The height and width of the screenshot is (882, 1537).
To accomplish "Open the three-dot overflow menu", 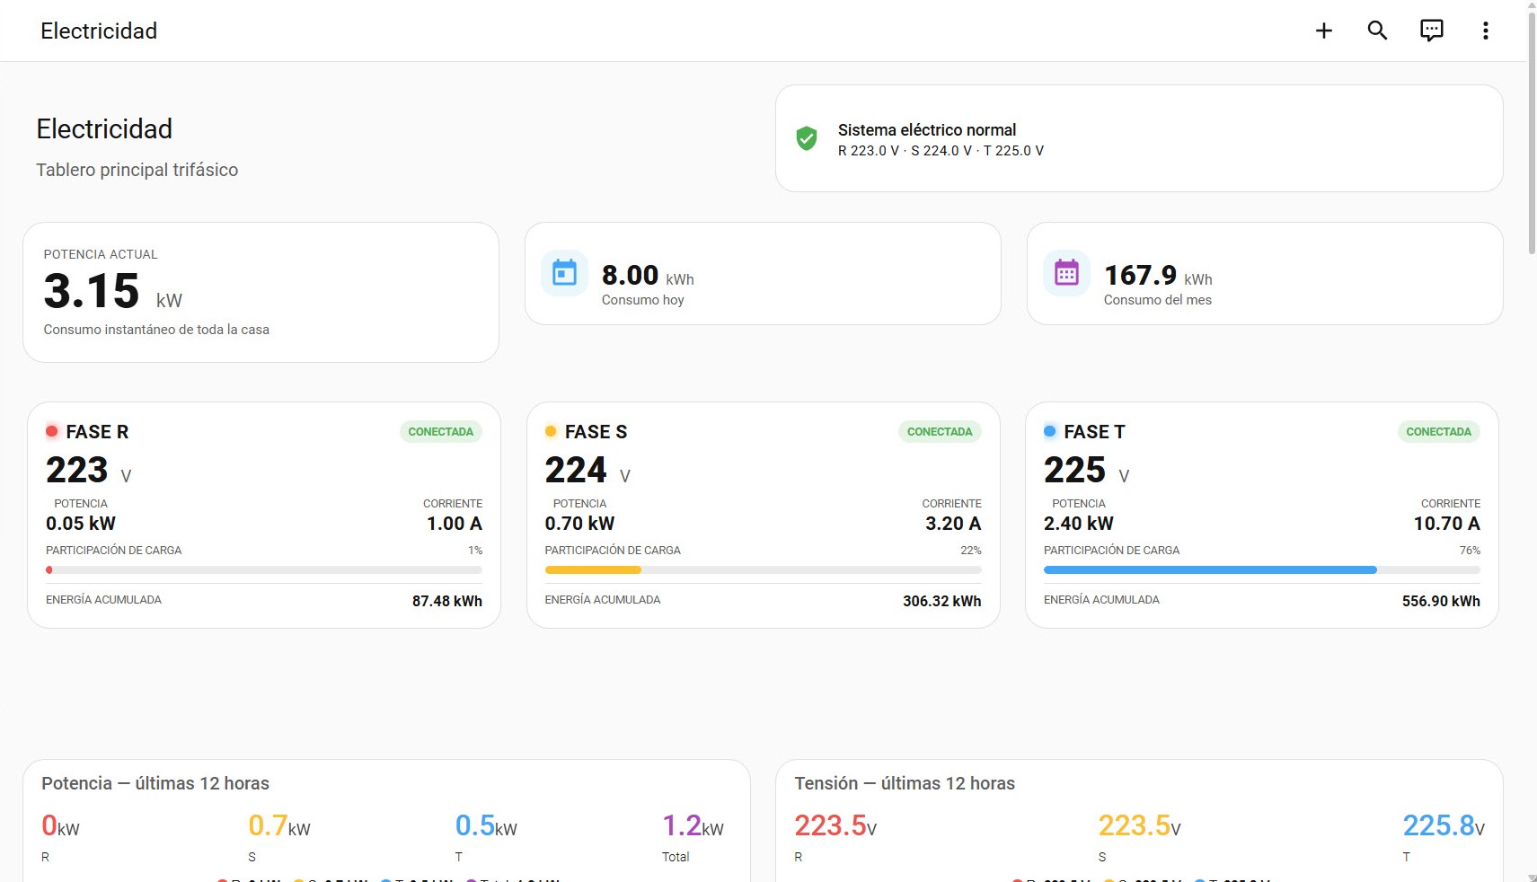I will coord(1485,31).
